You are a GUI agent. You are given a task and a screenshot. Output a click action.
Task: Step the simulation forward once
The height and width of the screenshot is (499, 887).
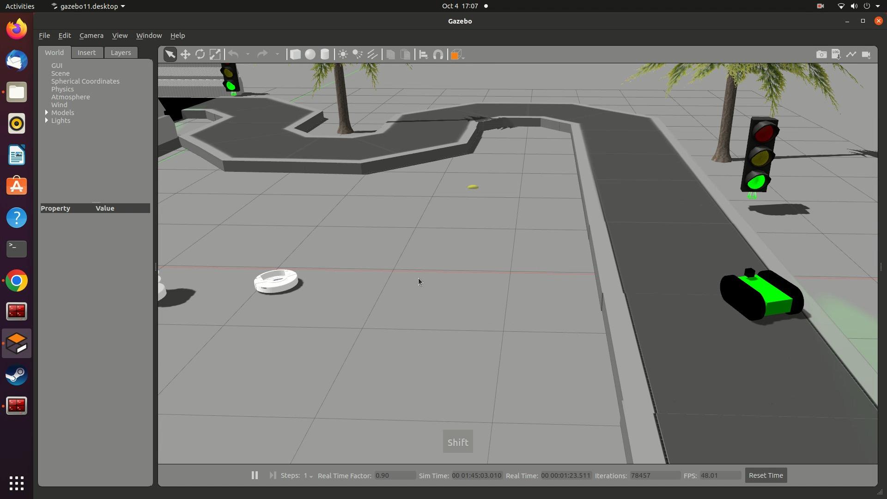[x=273, y=475]
